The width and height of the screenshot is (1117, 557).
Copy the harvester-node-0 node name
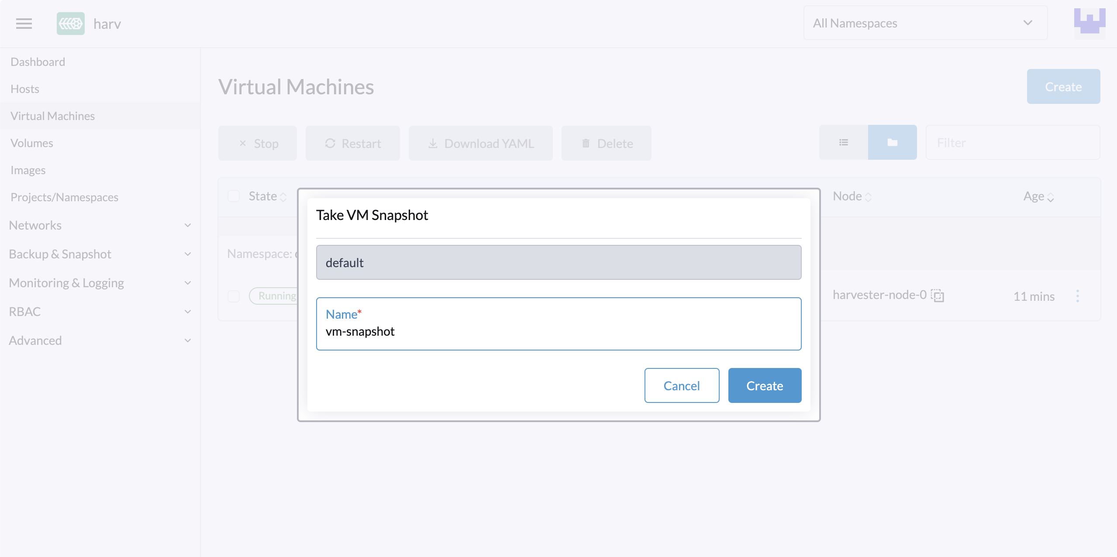click(x=938, y=296)
